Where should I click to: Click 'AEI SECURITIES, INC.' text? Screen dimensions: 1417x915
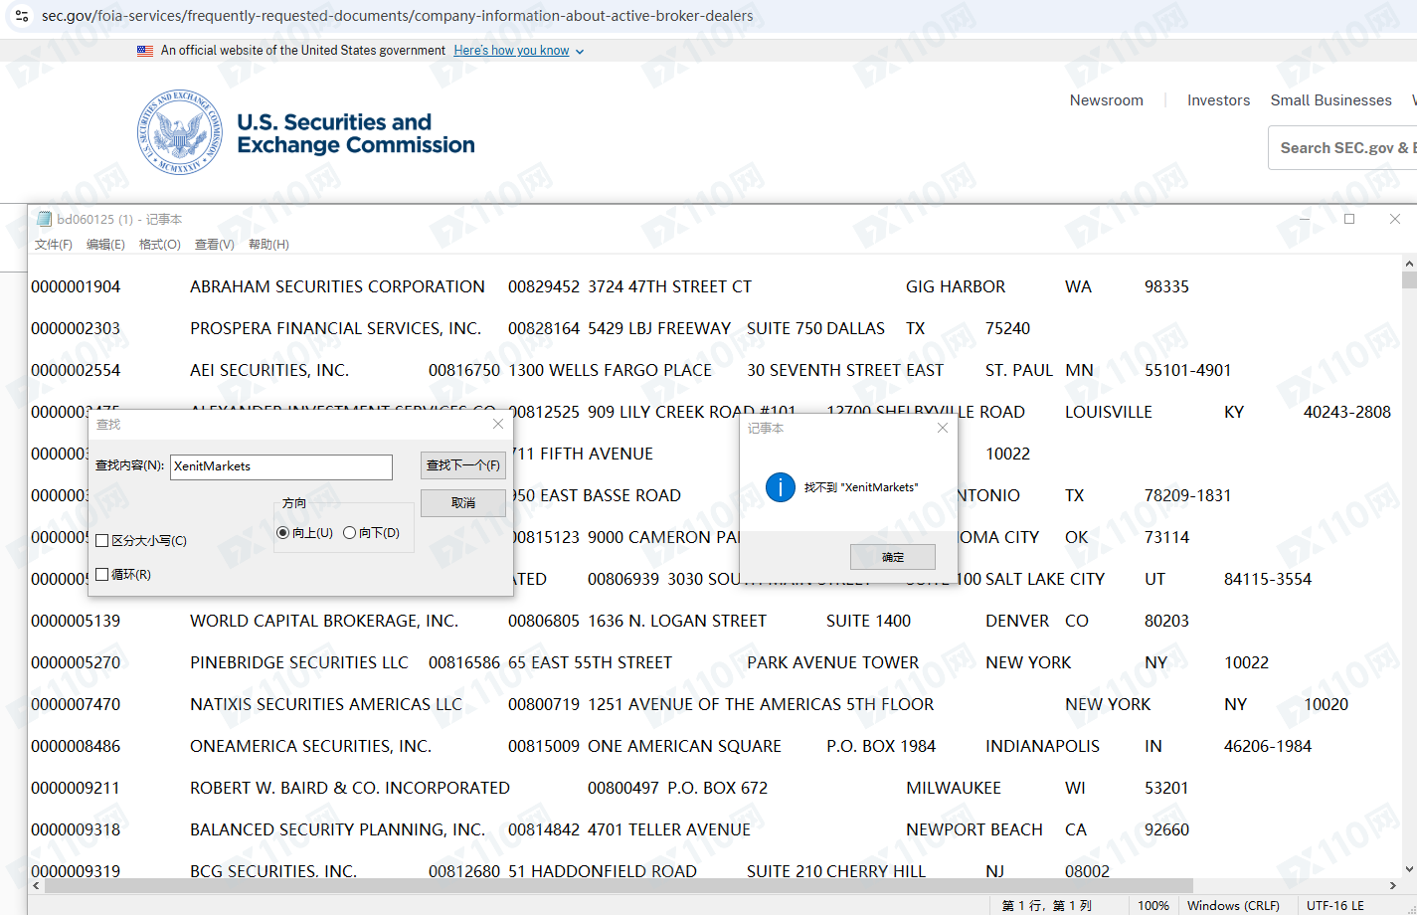269,370
